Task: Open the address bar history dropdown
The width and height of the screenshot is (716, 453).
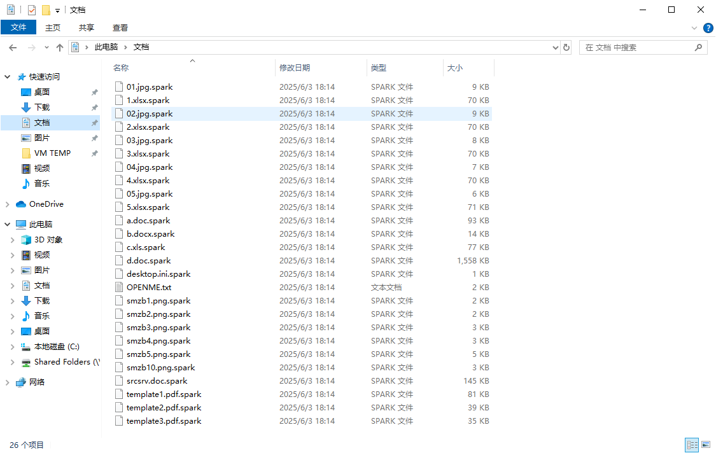Action: 555,48
